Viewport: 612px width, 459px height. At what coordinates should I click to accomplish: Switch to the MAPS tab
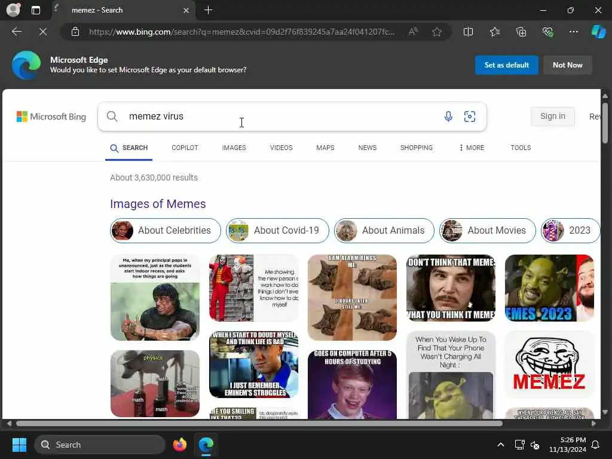pyautogui.click(x=325, y=148)
